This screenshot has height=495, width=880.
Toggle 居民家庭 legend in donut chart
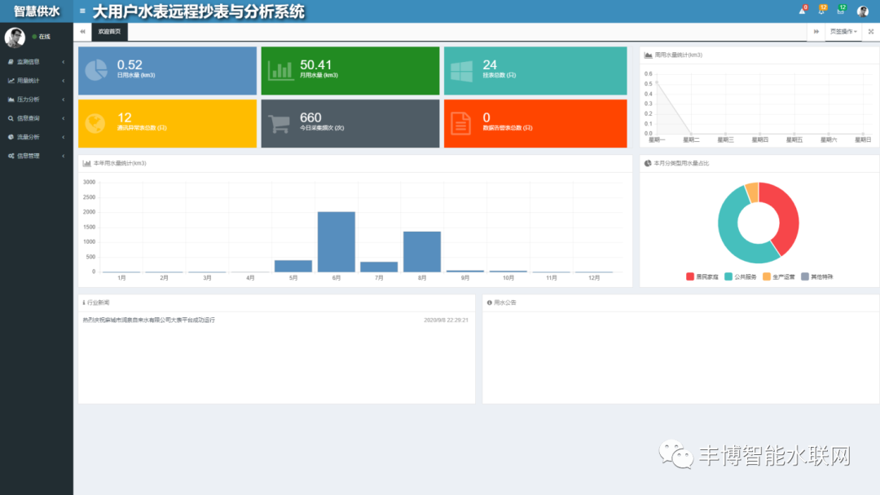[x=702, y=276]
